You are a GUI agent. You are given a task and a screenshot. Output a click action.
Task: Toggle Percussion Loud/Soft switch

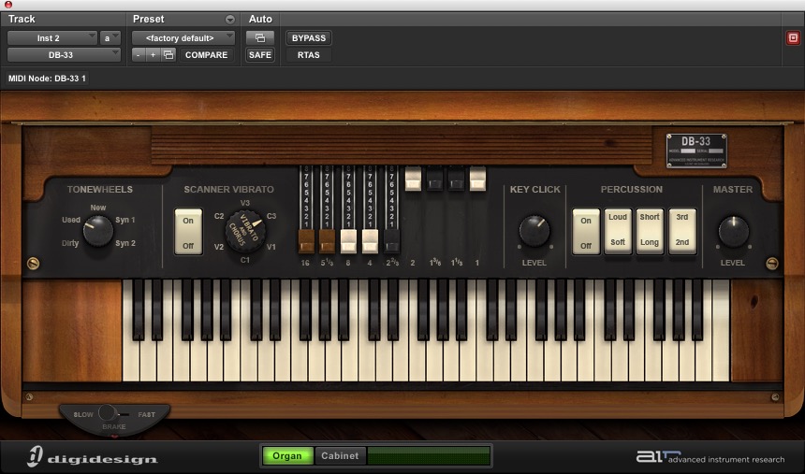[618, 231]
